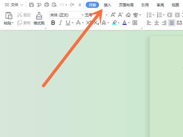Switch to the 插入 tab
This screenshot has height=137, width=183.
pyautogui.click(x=107, y=5)
